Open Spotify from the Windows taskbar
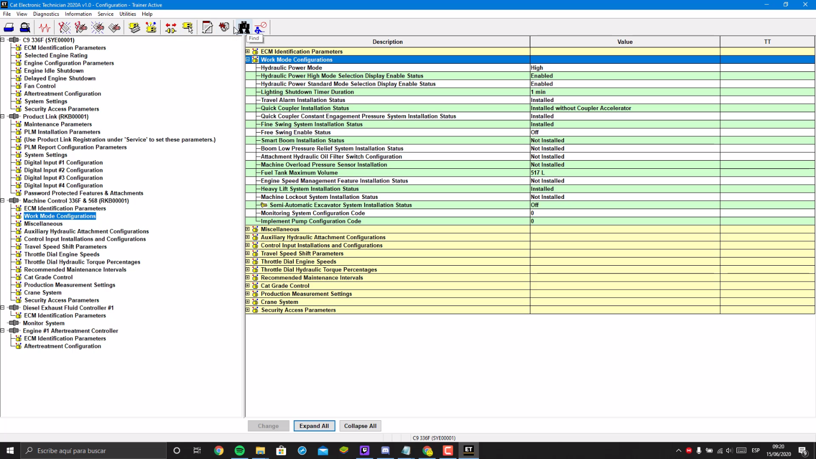816x459 pixels. tap(240, 450)
